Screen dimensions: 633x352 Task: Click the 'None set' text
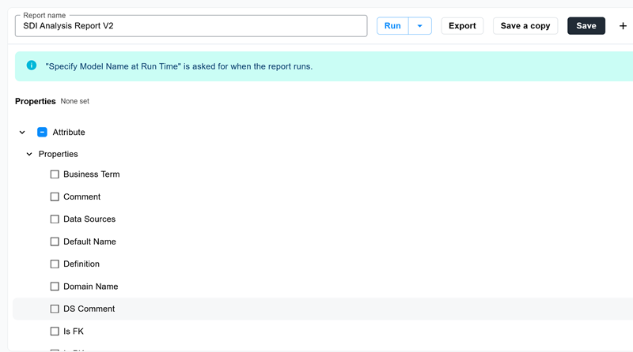tap(74, 101)
